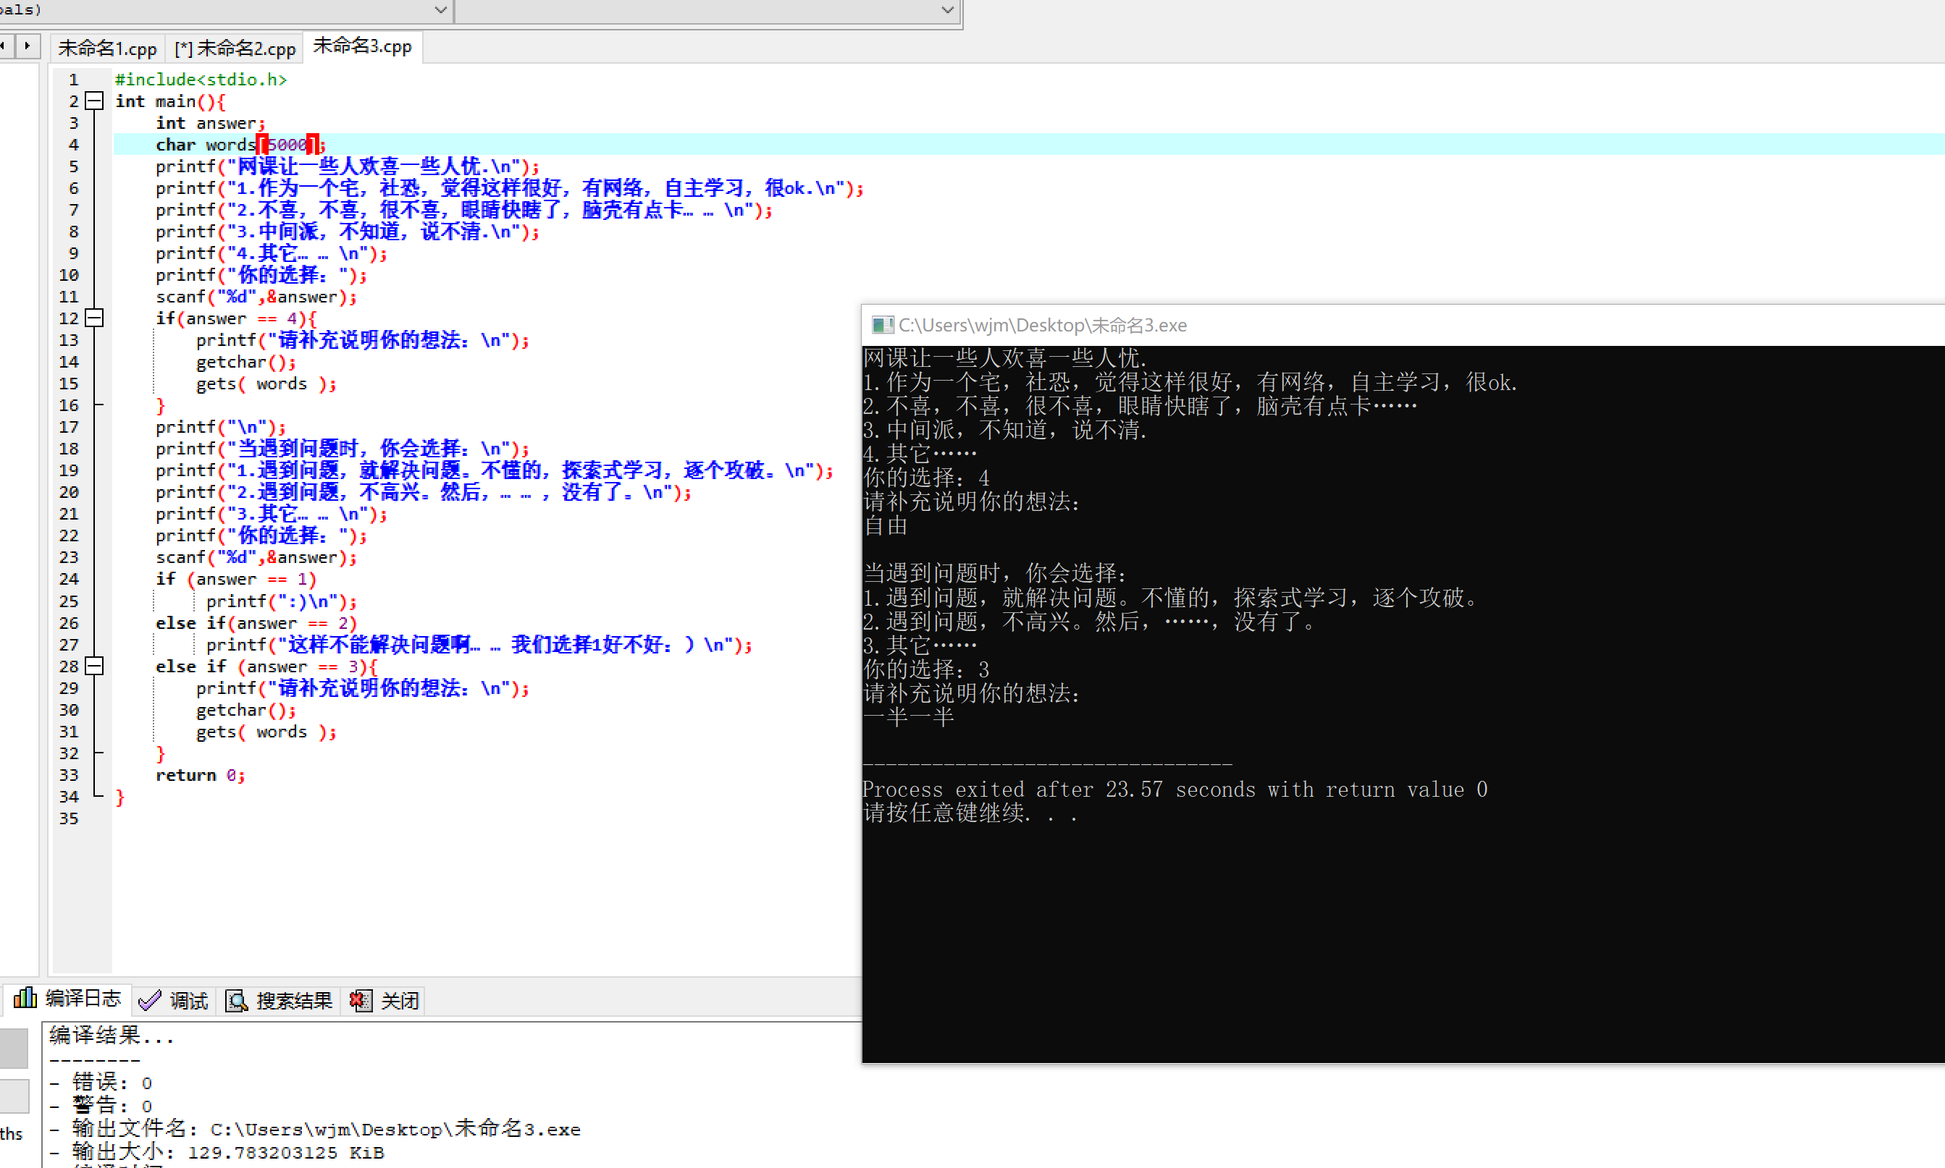The width and height of the screenshot is (1945, 1168).
Task: Collapse the else-if block fold at line 28
Action: pos(94,666)
